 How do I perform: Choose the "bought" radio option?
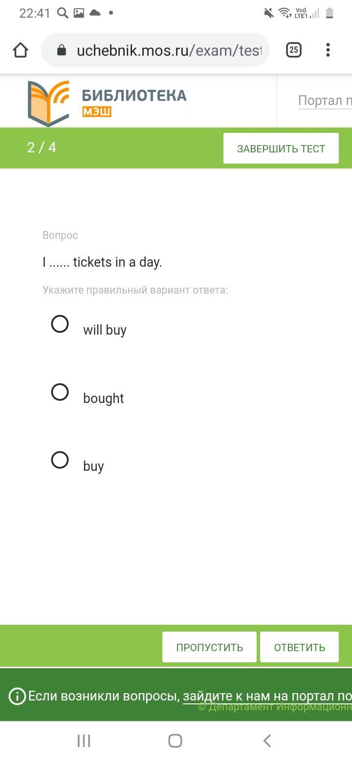60,392
